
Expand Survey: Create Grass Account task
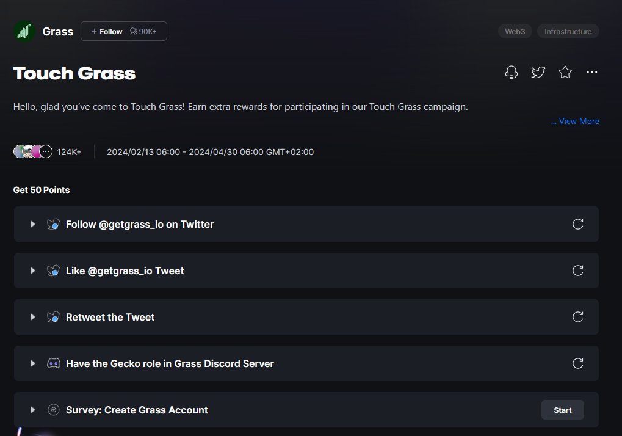point(33,410)
